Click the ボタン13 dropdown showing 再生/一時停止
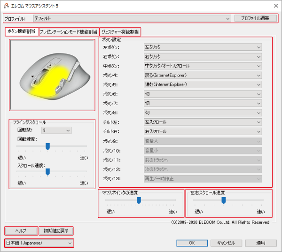 point(203,179)
